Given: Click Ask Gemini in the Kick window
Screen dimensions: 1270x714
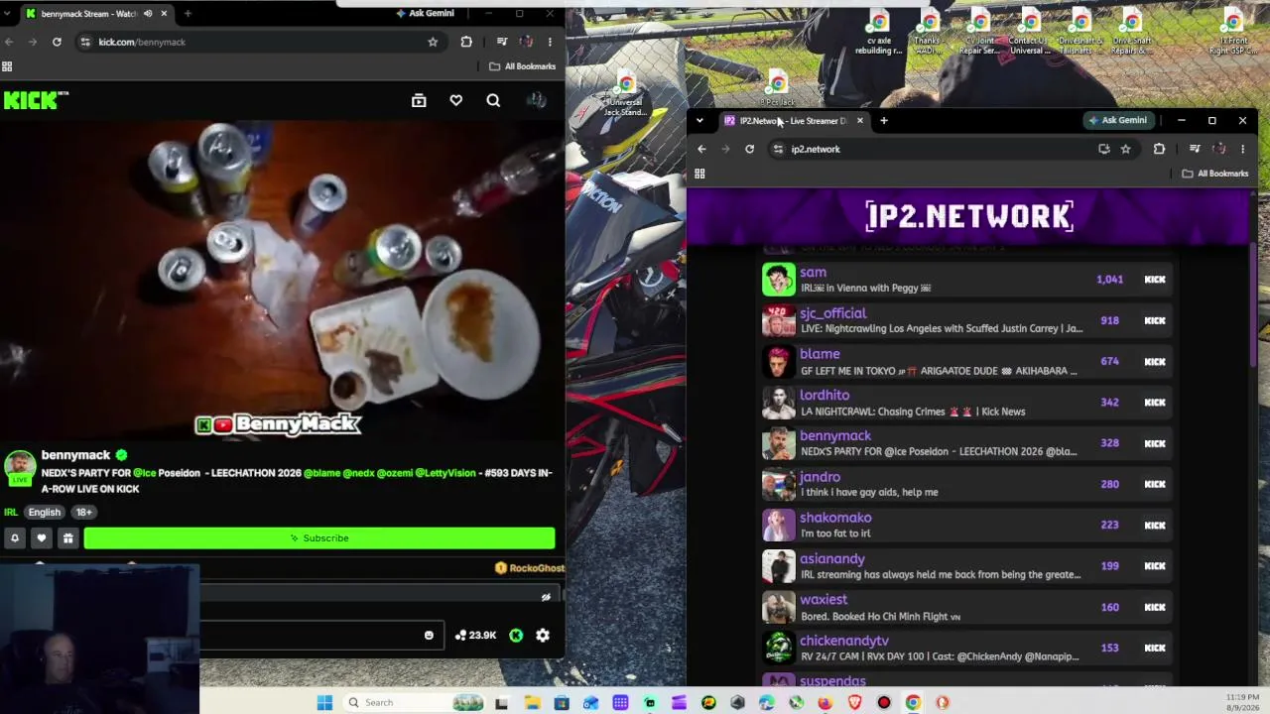Looking at the screenshot, I should [425, 13].
